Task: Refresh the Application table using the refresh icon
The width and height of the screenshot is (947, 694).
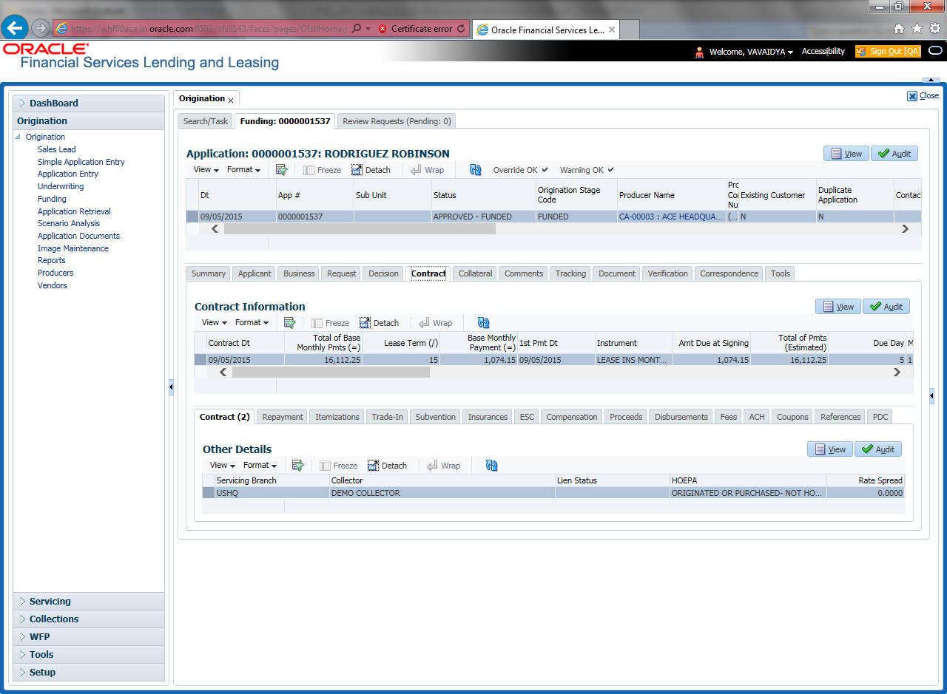Action: [476, 170]
